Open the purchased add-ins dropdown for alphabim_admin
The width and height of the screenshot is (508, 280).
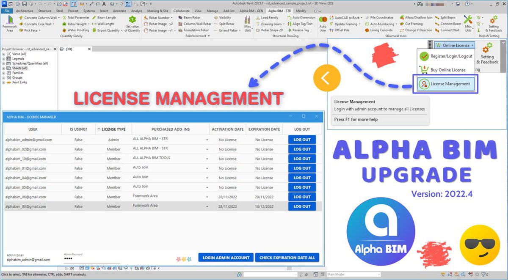(x=207, y=139)
